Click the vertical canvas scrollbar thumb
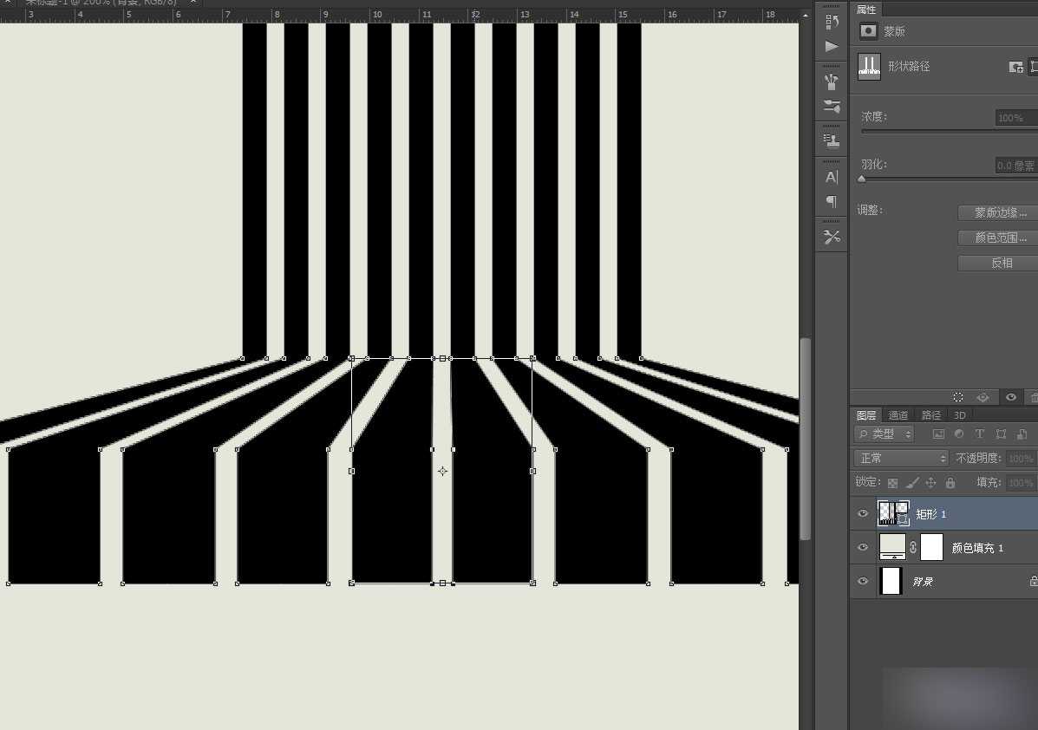Screen dimensions: 1038x730 (805, 438)
